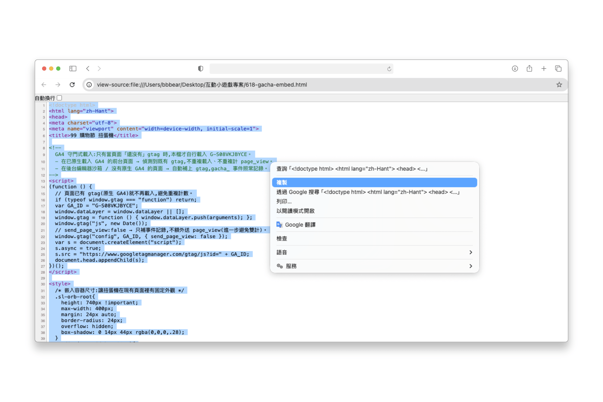Click the typeof window.gtag return line
Viewport: 603px width, 402px height.
pos(126,200)
